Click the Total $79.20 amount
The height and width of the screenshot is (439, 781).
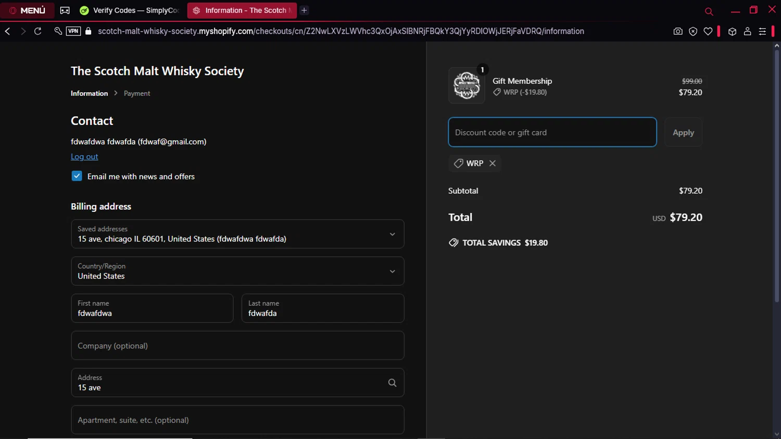coord(686,217)
